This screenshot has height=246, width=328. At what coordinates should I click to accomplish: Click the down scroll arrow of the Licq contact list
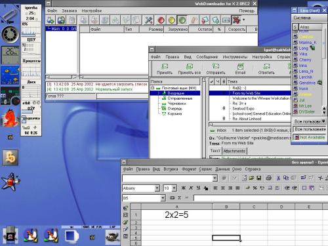[324, 112]
